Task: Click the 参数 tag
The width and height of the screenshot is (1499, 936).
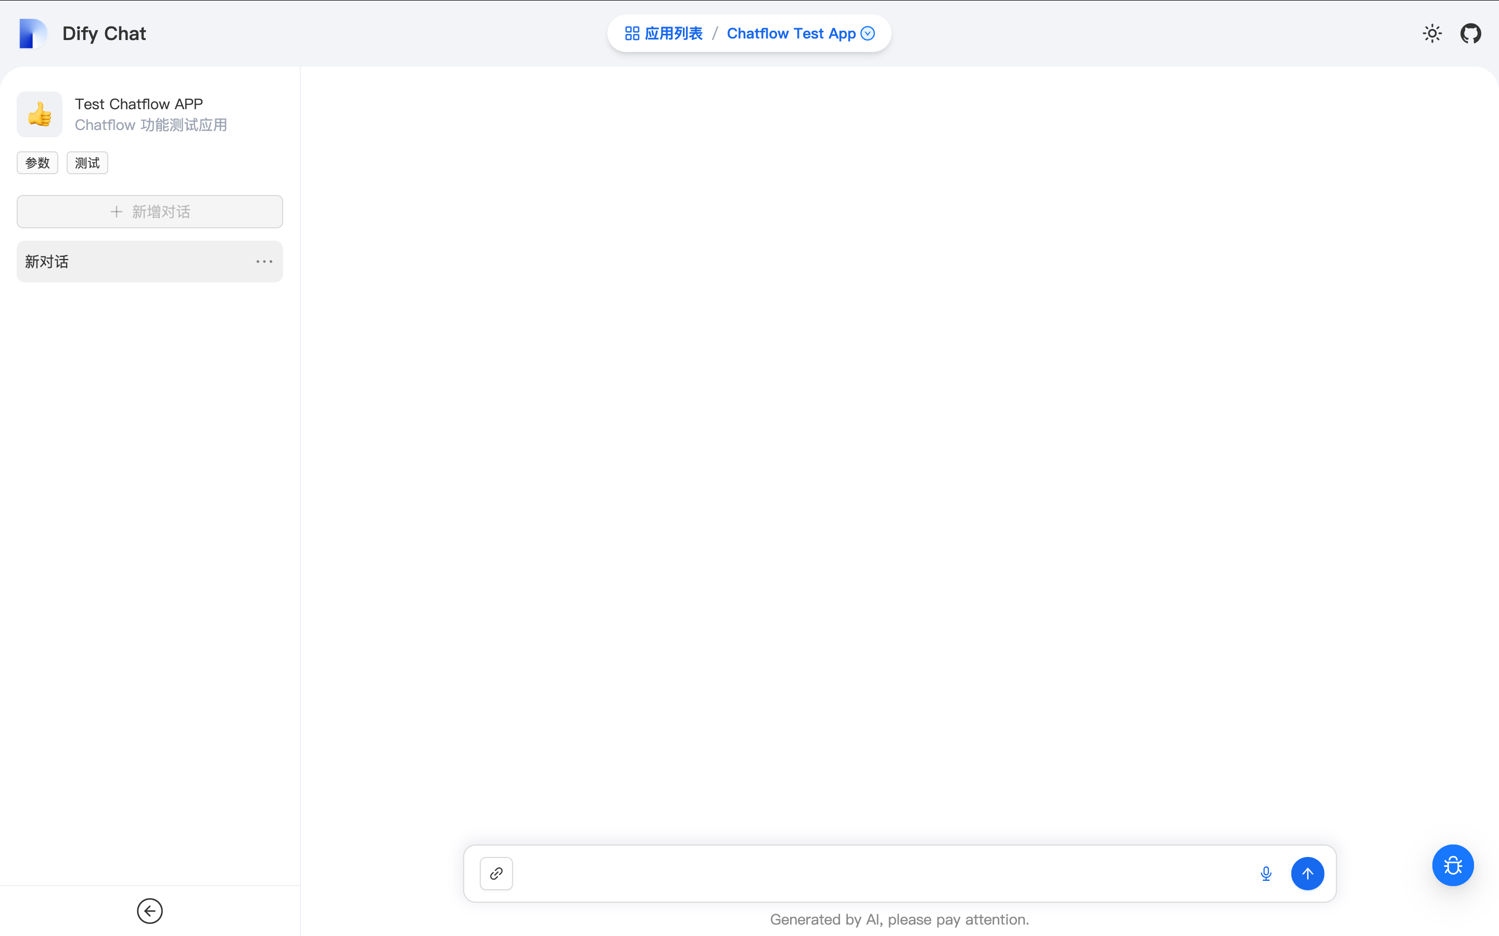Action: pyautogui.click(x=37, y=163)
